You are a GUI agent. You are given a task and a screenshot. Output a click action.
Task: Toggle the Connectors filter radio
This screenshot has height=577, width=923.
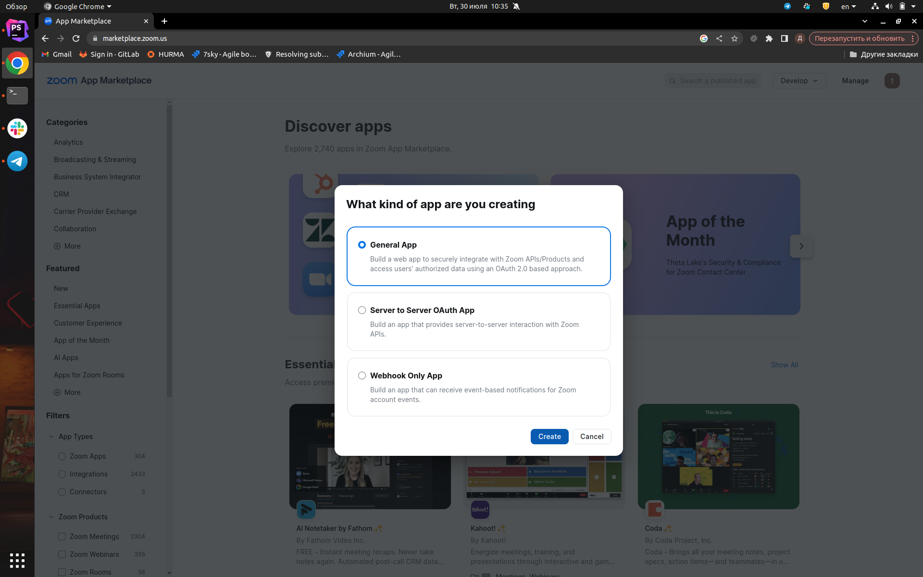tap(62, 492)
